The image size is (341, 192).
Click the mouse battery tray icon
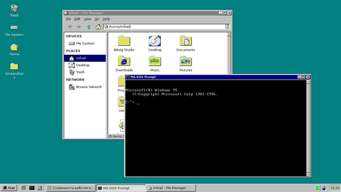324,188
